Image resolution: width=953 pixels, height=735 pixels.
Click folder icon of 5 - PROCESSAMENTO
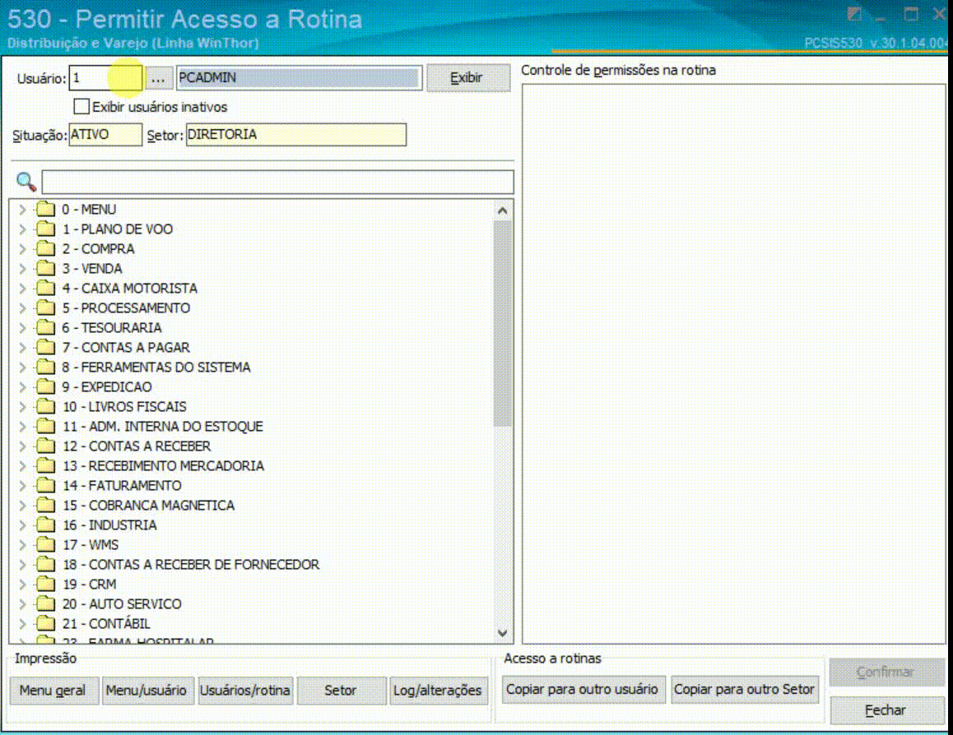pyautogui.click(x=45, y=307)
